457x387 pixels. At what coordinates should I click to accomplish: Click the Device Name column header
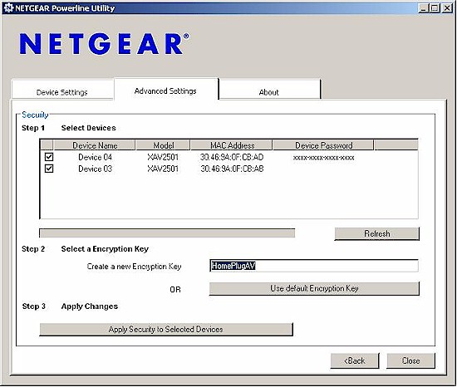(x=95, y=145)
